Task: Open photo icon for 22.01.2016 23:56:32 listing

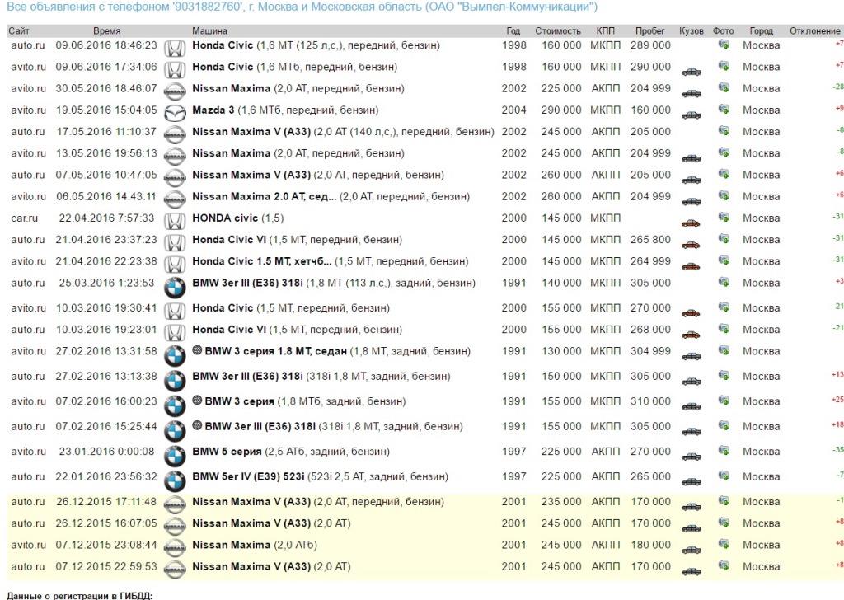Action: pos(724,476)
